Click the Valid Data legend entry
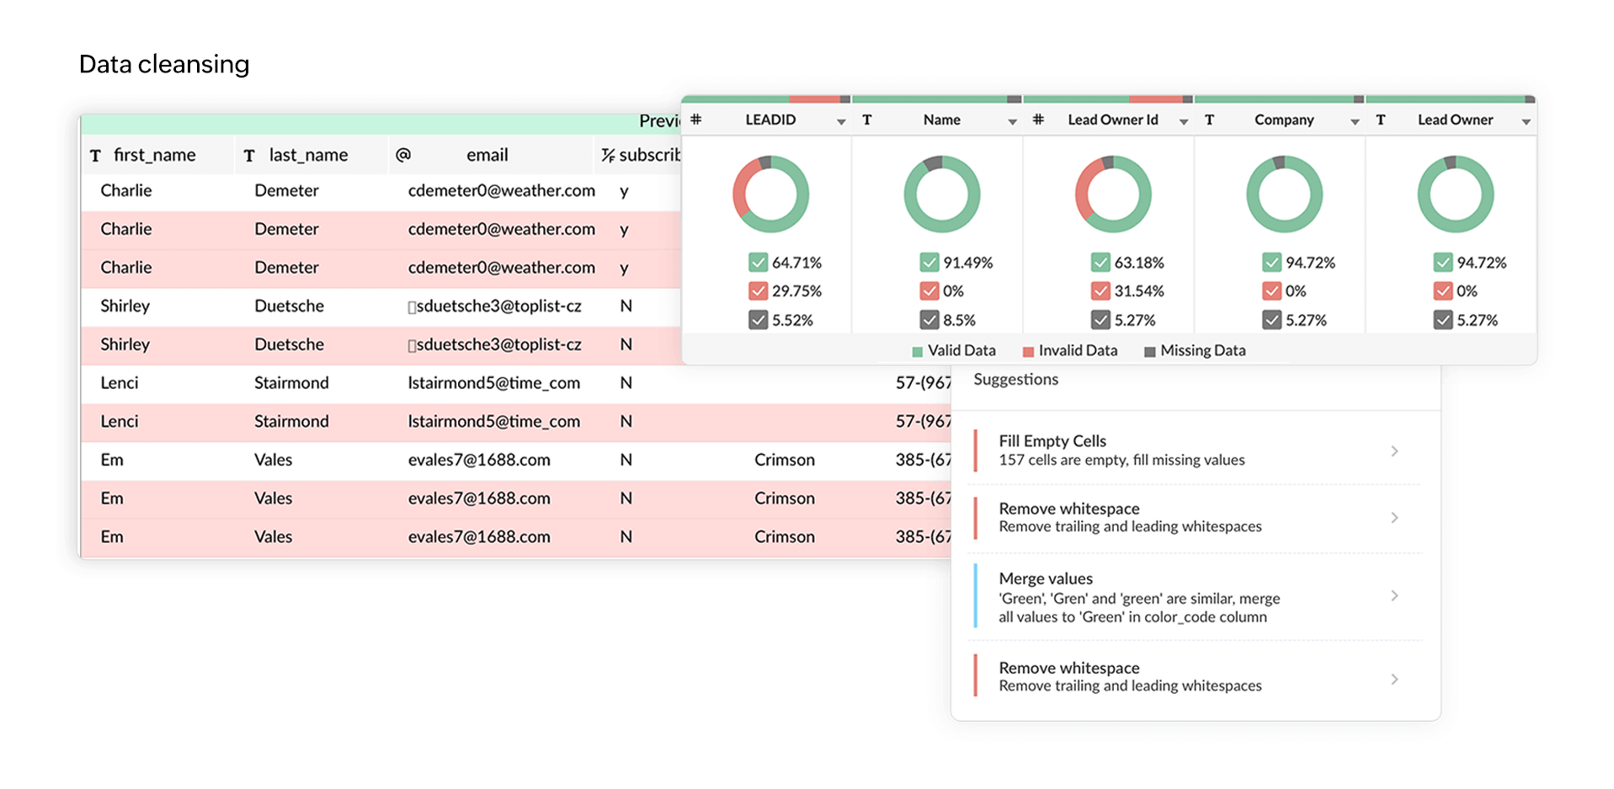Screen dimensions: 1614x789 point(954,350)
